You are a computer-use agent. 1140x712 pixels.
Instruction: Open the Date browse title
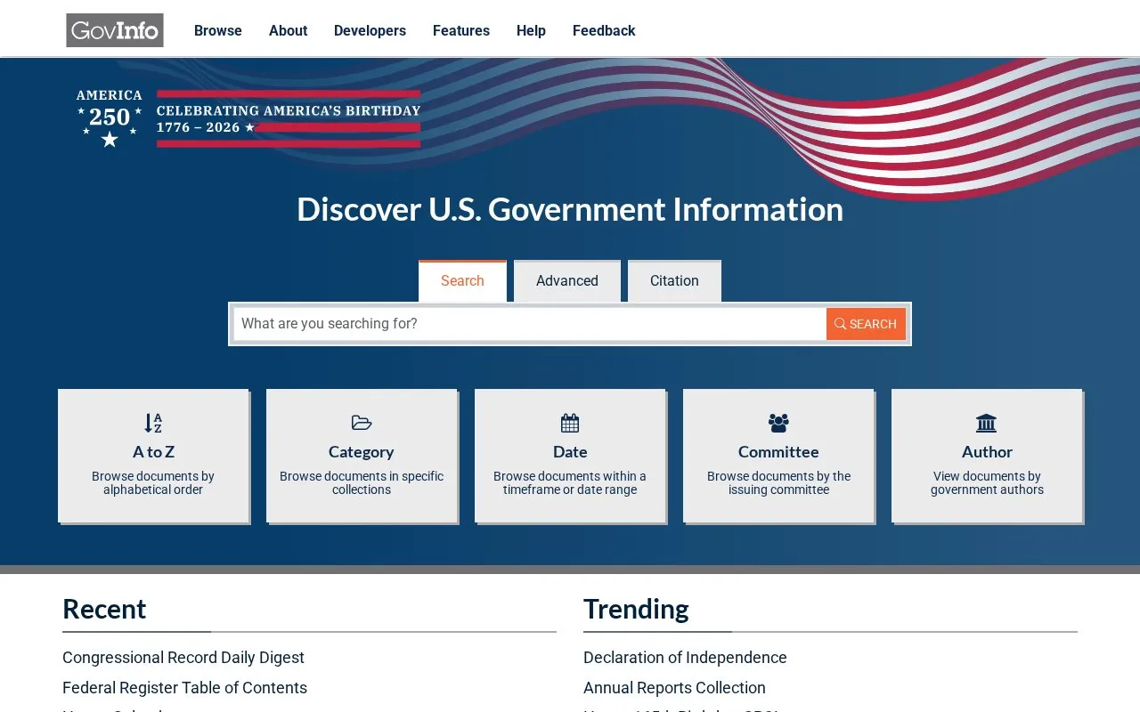570,452
